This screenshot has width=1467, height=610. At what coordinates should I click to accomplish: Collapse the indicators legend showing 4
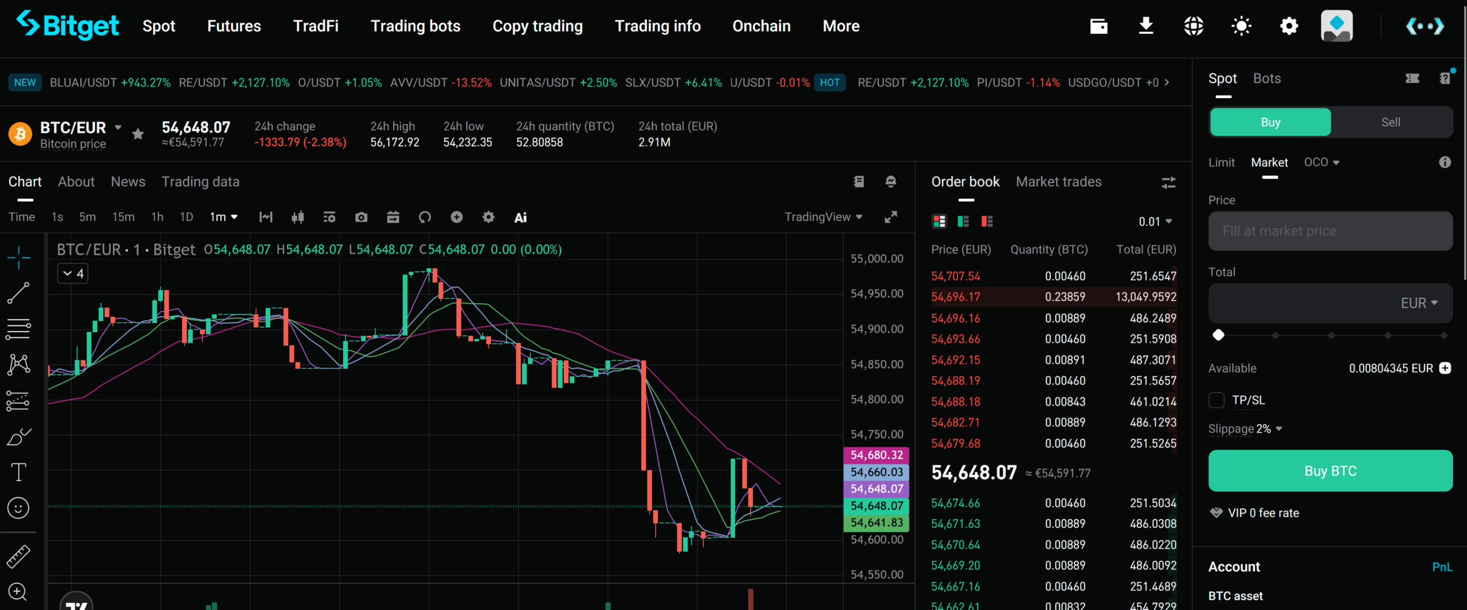point(73,274)
